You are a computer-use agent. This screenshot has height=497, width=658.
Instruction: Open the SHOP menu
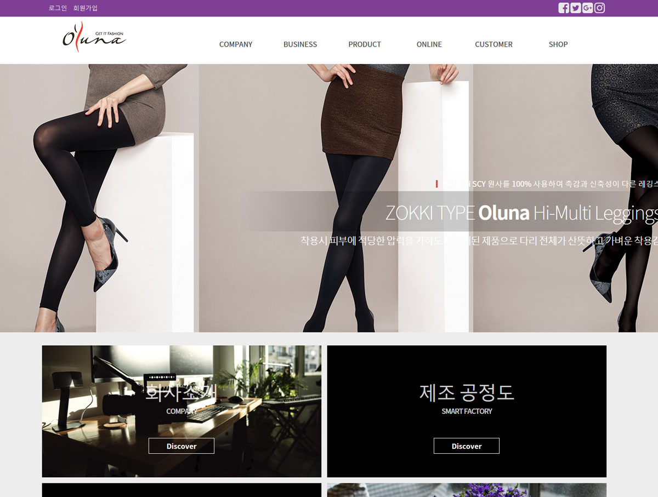point(558,44)
